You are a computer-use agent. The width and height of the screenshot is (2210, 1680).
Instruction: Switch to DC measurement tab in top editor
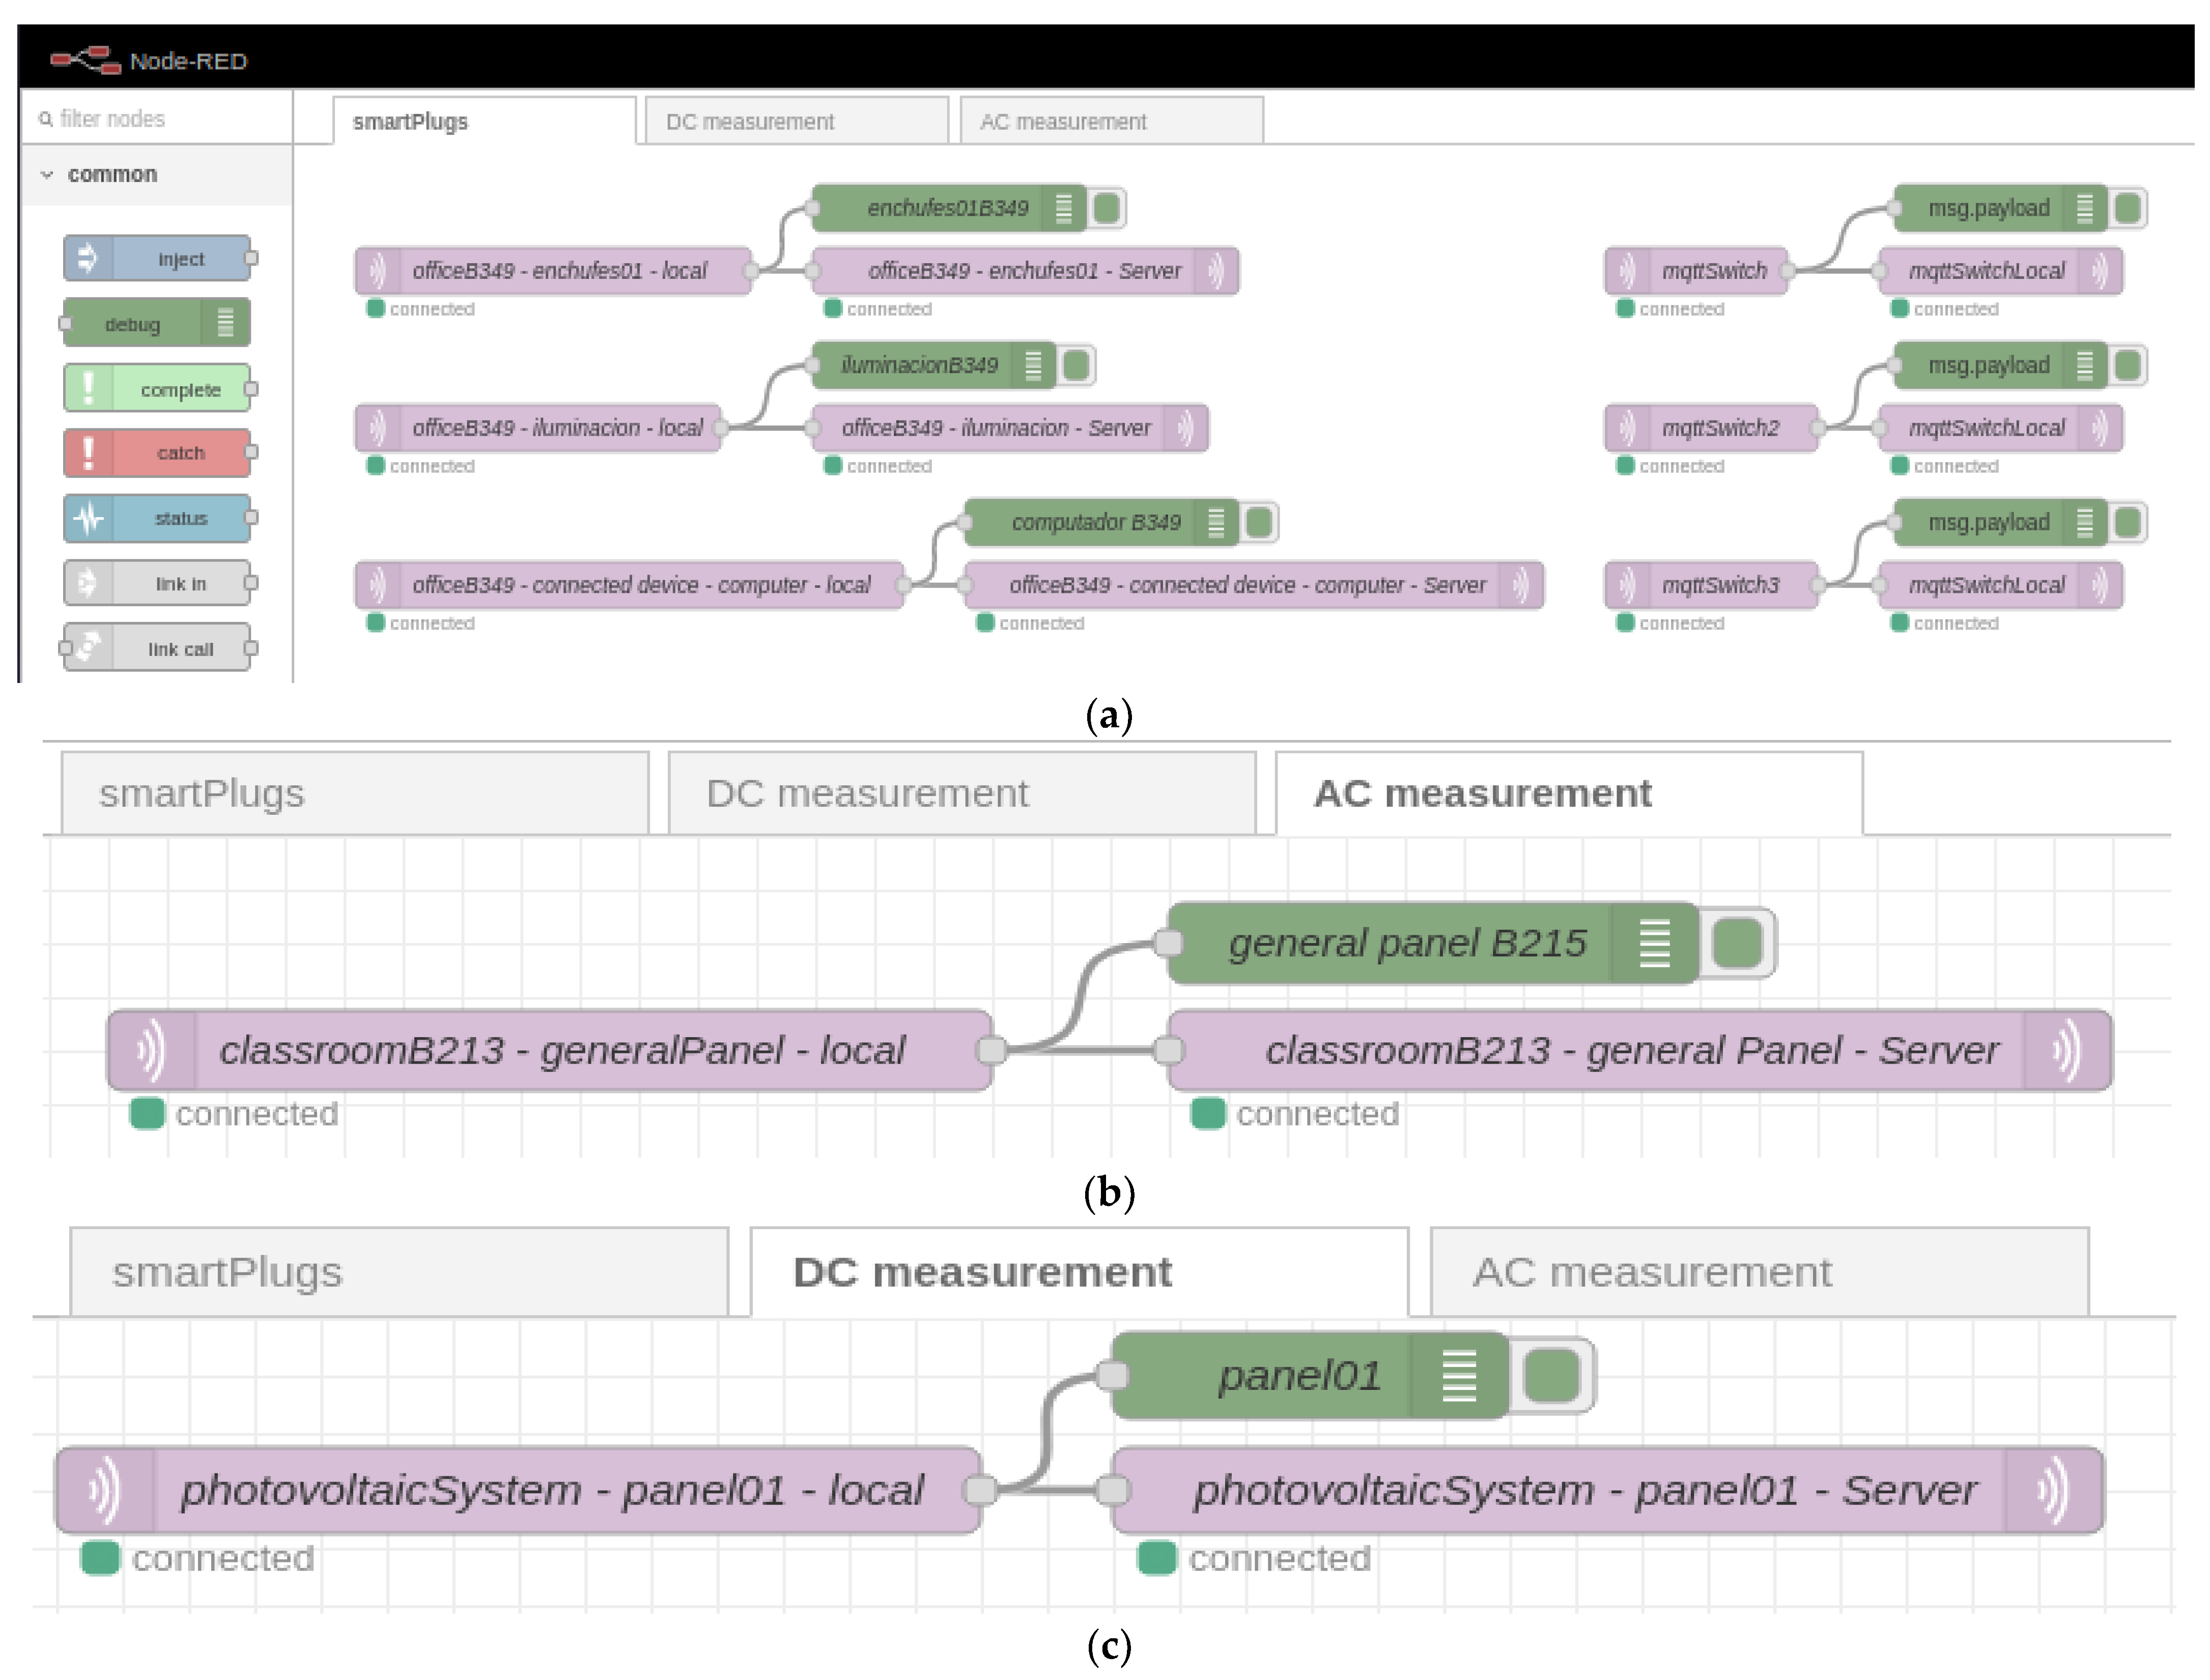pos(796,121)
